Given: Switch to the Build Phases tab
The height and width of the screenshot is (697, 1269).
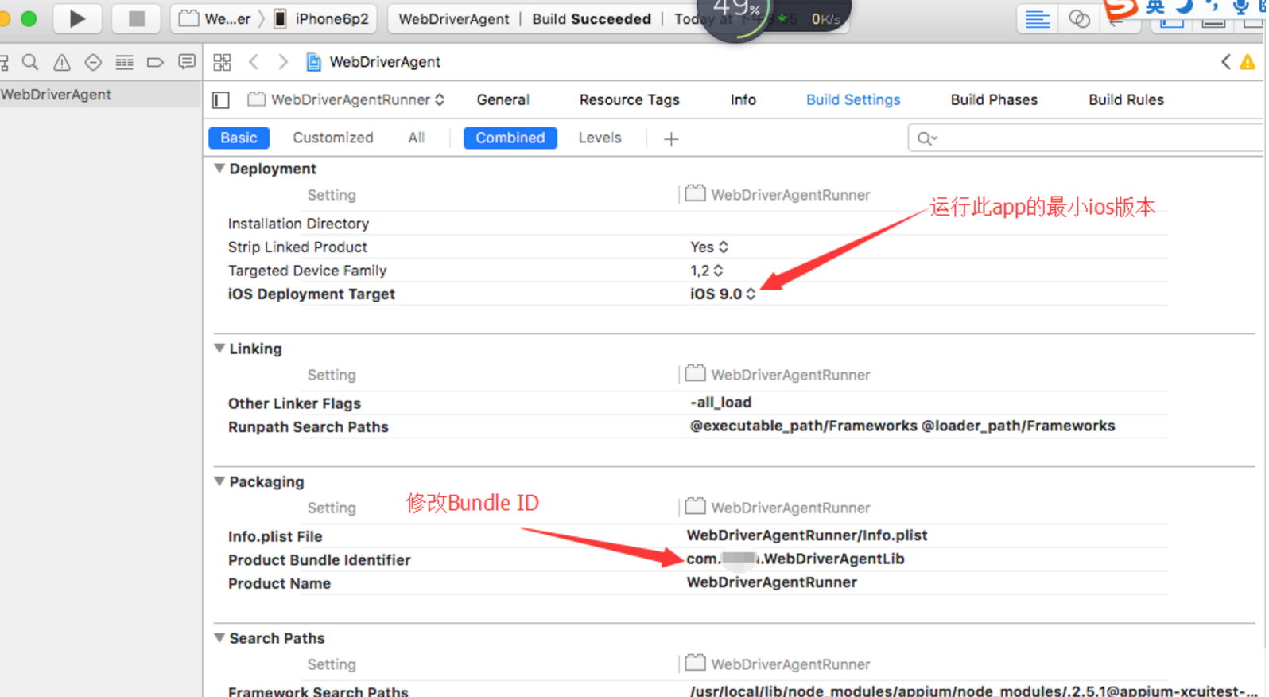Looking at the screenshot, I should [994, 99].
